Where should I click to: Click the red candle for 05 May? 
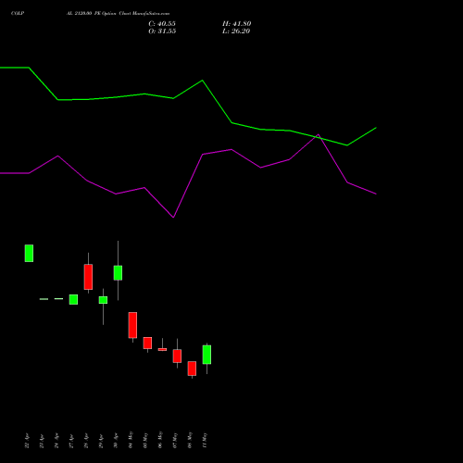pyautogui.click(x=147, y=343)
